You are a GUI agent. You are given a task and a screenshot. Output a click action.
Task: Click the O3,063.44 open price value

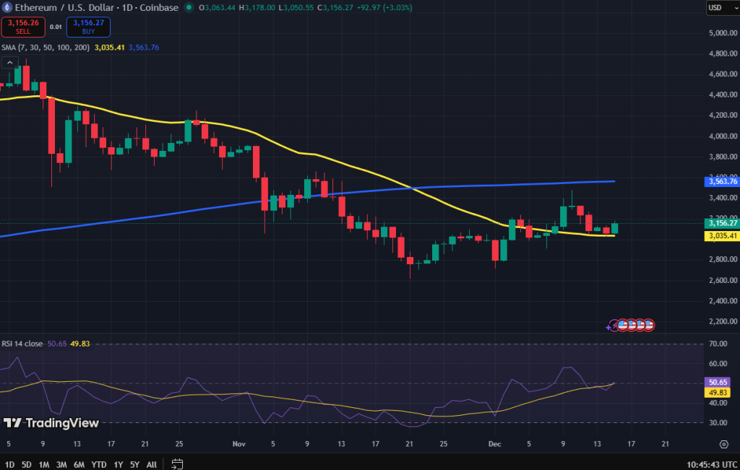(217, 7)
